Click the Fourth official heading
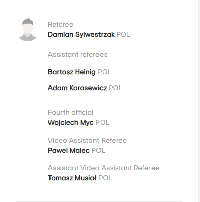200x202 pixels. coord(71,113)
